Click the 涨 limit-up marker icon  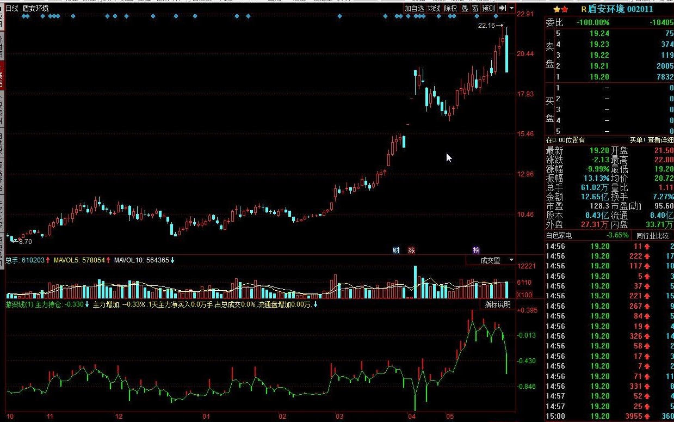pos(411,250)
